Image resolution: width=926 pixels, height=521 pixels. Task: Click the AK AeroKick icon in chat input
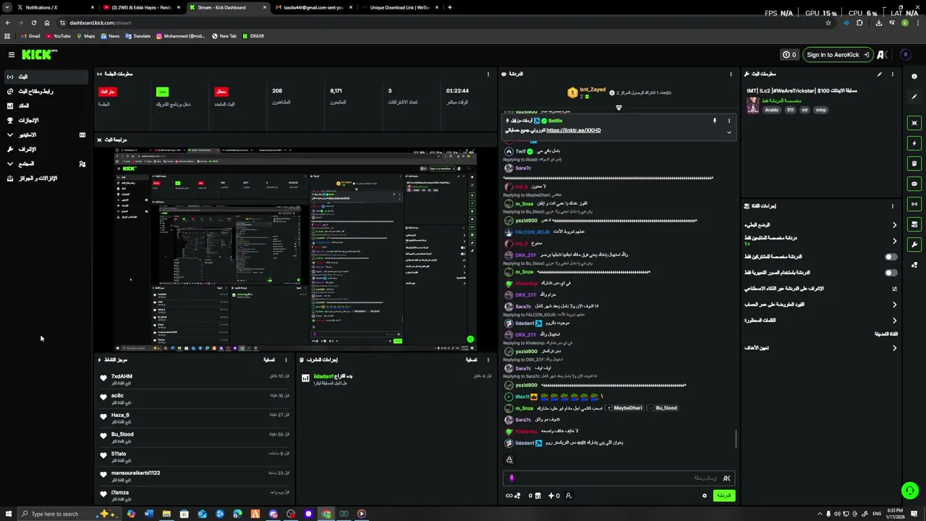(726, 478)
